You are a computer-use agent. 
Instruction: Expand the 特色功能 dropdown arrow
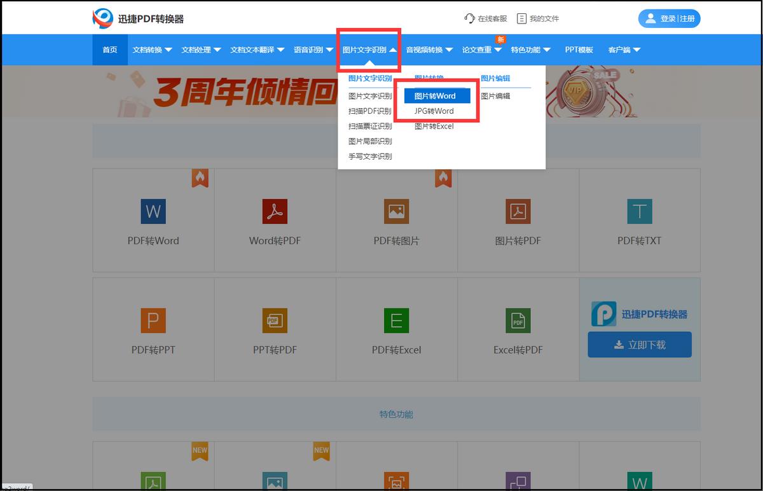546,49
